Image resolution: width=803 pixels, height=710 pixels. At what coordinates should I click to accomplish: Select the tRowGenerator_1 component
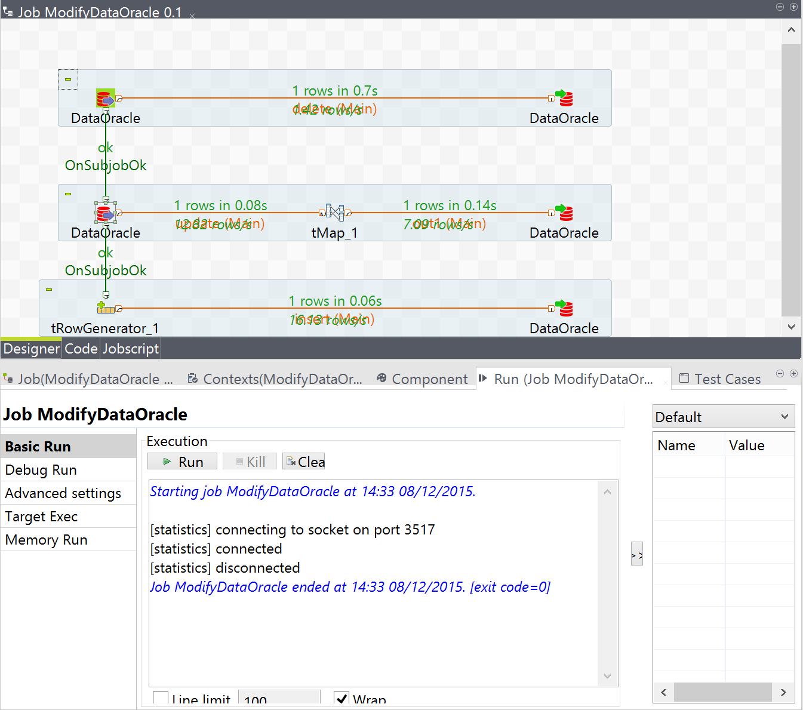coord(105,308)
